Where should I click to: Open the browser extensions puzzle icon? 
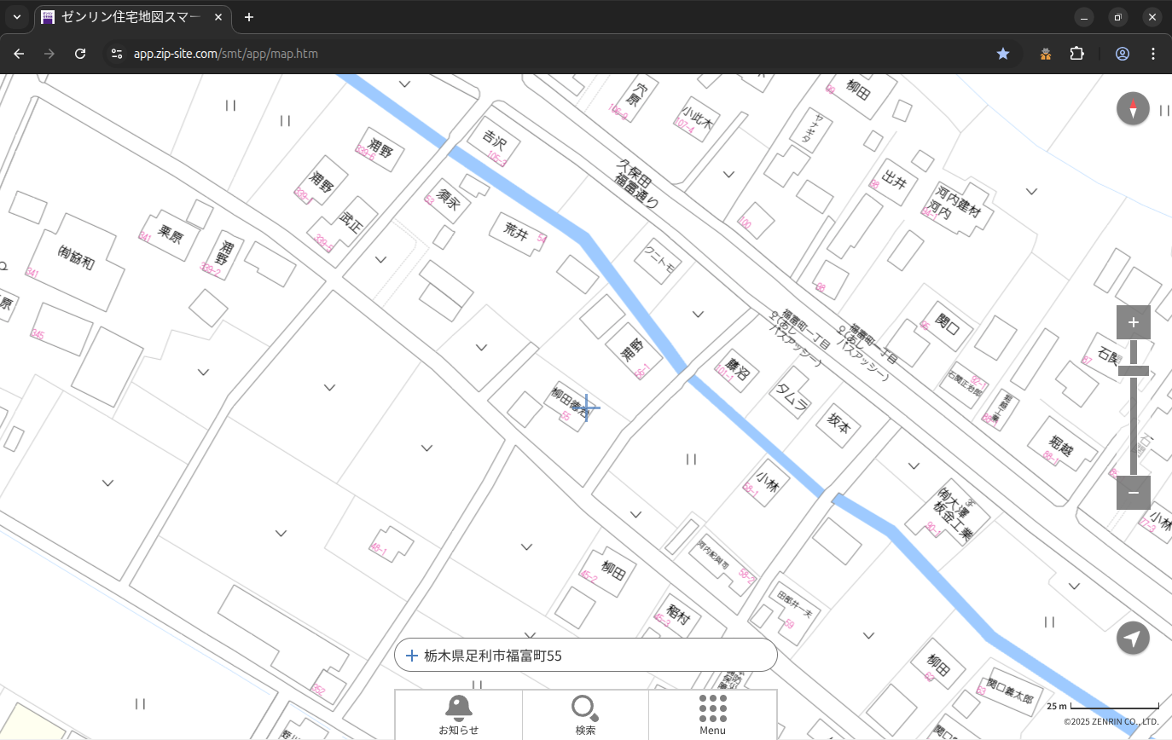(x=1076, y=54)
